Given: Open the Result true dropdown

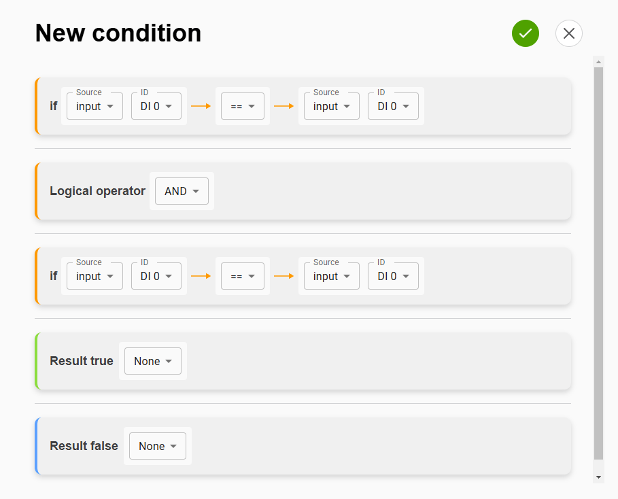Looking at the screenshot, I should click(x=153, y=361).
